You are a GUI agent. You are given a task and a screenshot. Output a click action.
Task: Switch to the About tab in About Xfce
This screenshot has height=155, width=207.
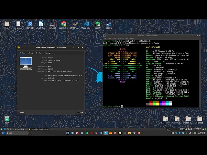coord(30,53)
